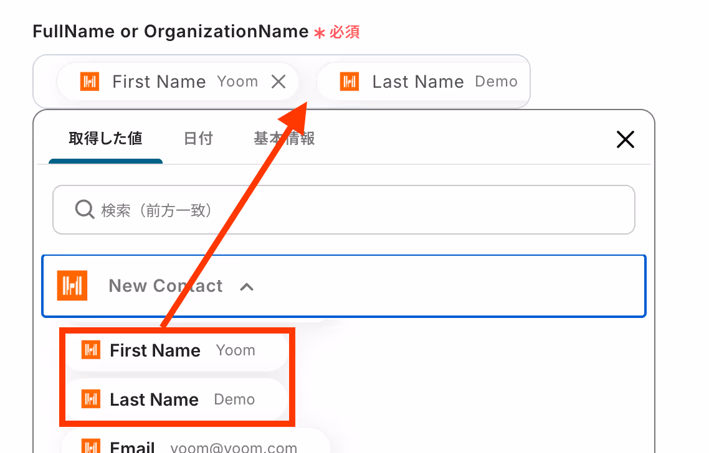Screen dimensions: 709x453
Task: Open the 基本情報 tab
Action: [284, 138]
